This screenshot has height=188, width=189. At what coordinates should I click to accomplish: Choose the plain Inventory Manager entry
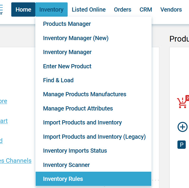(93, 52)
